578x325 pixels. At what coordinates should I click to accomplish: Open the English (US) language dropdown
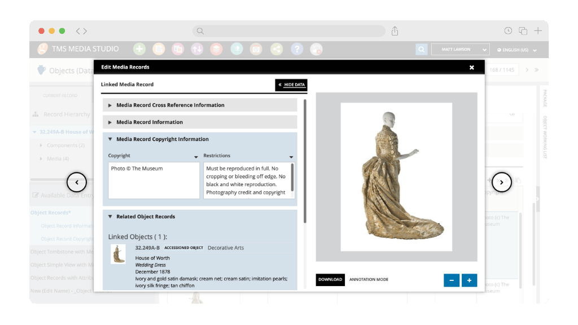[x=517, y=50]
